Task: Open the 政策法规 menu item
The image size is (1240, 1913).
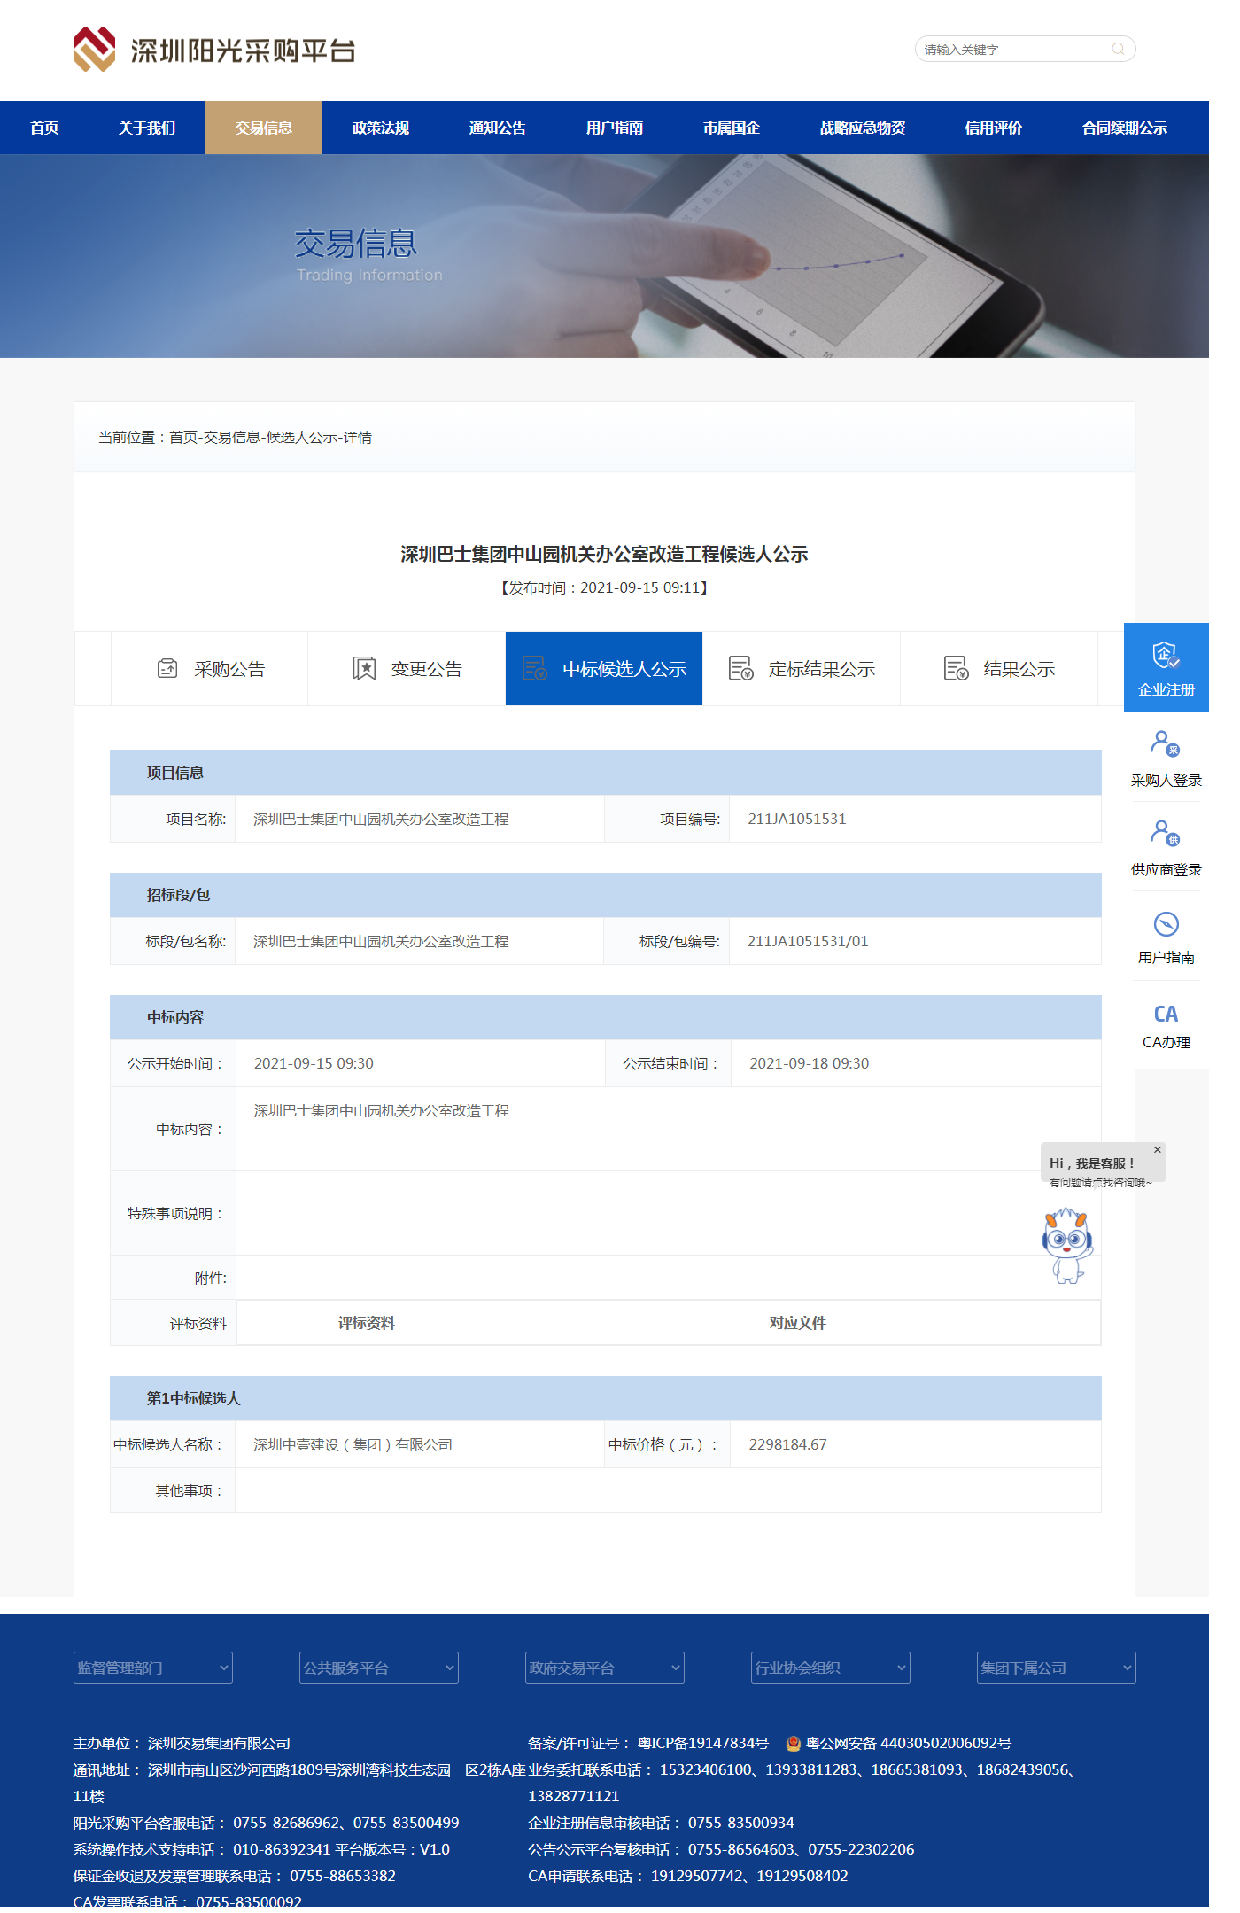Action: 381,128
